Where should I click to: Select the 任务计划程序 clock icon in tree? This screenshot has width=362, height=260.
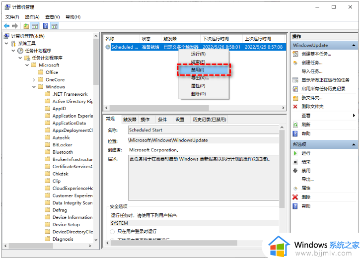20,51
